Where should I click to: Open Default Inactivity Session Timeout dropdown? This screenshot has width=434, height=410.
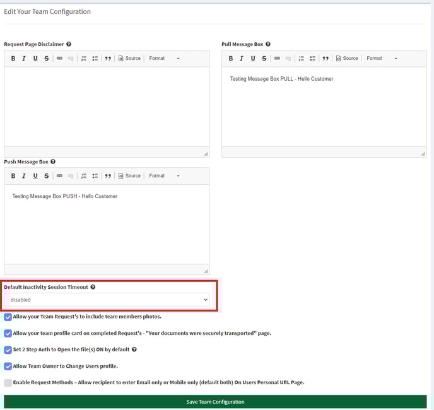coord(107,300)
